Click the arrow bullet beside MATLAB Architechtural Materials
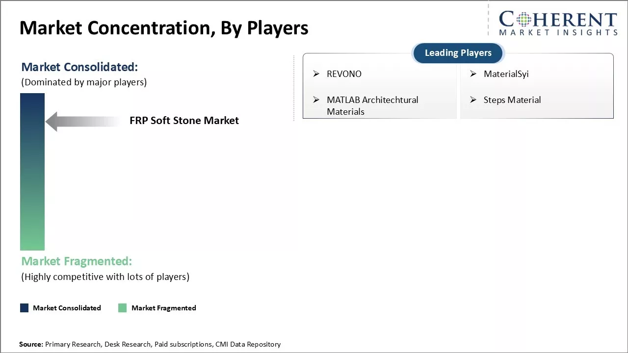This screenshot has width=628, height=353. (x=316, y=100)
